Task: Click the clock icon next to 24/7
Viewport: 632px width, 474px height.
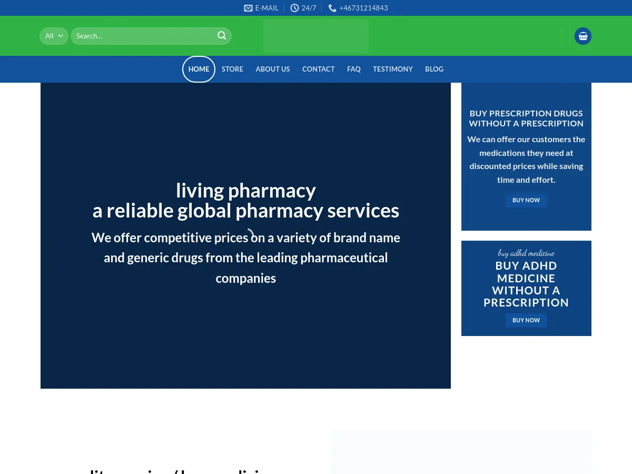Action: pyautogui.click(x=294, y=8)
